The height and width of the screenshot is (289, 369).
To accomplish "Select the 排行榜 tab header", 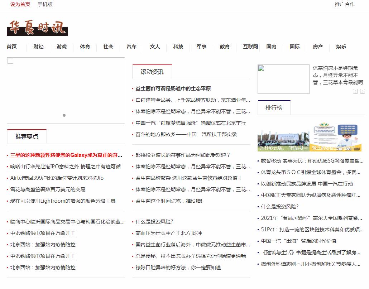I will [274, 108].
